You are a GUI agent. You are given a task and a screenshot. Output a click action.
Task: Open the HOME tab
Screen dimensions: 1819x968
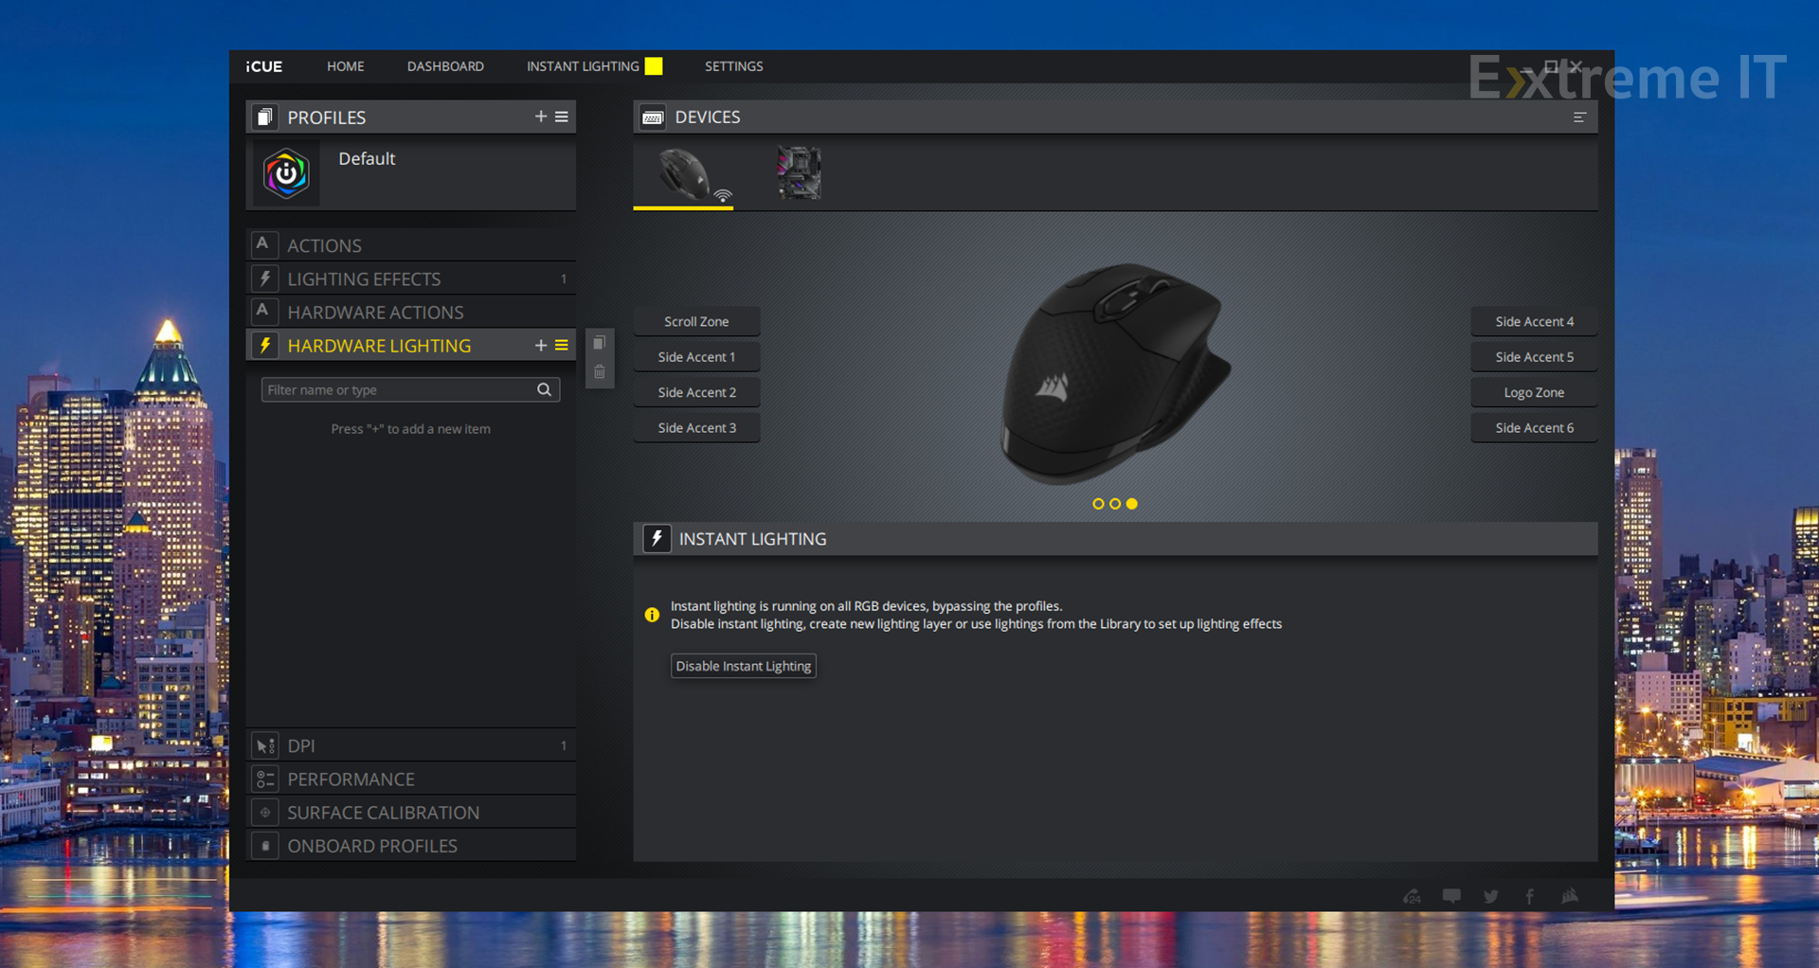[x=345, y=66]
